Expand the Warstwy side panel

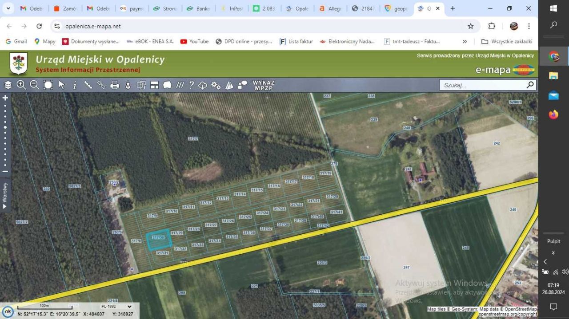(5, 195)
